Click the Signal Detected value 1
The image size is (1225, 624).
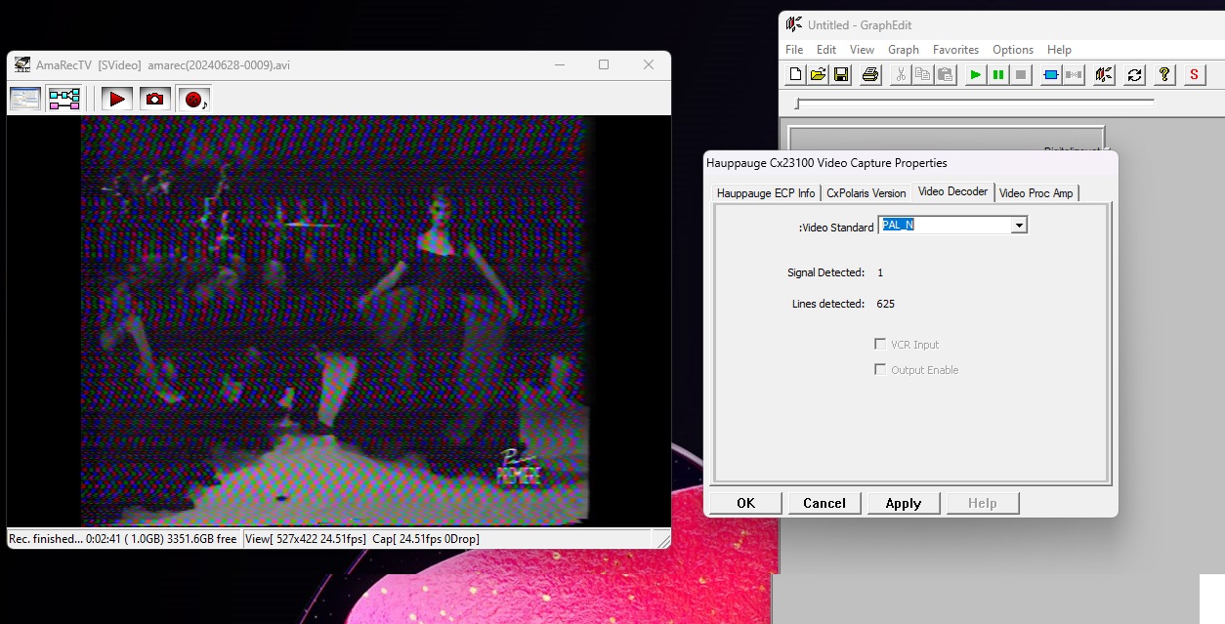[880, 272]
